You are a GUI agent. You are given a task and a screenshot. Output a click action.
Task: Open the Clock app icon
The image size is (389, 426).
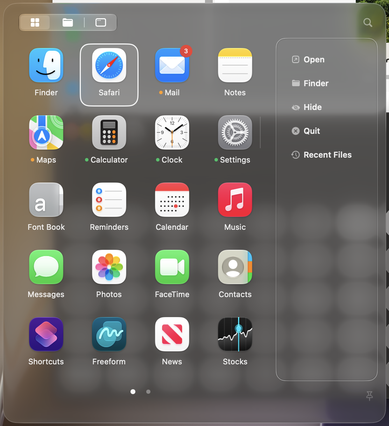click(x=172, y=132)
